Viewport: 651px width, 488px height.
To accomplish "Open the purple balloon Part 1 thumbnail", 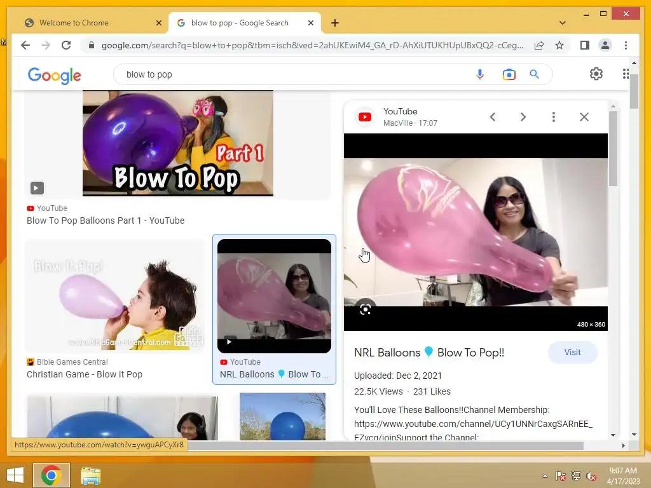I will pyautogui.click(x=178, y=143).
